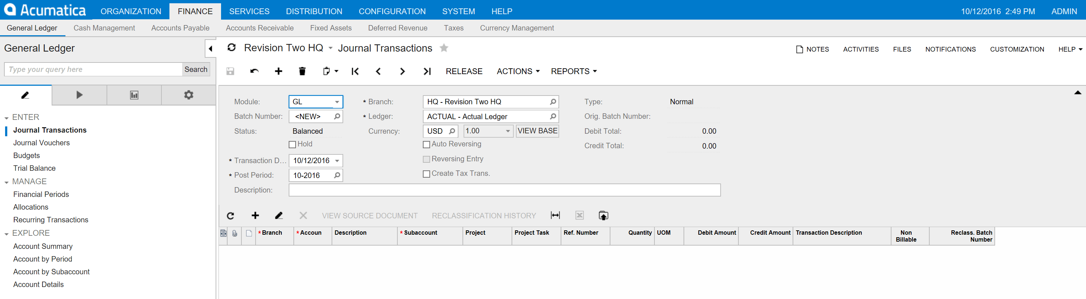Open the HELP dropdown on title bar

1070,49
